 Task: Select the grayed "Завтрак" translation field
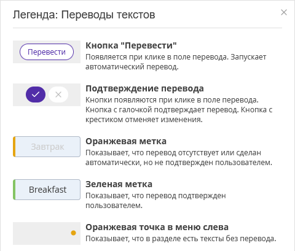point(47,147)
